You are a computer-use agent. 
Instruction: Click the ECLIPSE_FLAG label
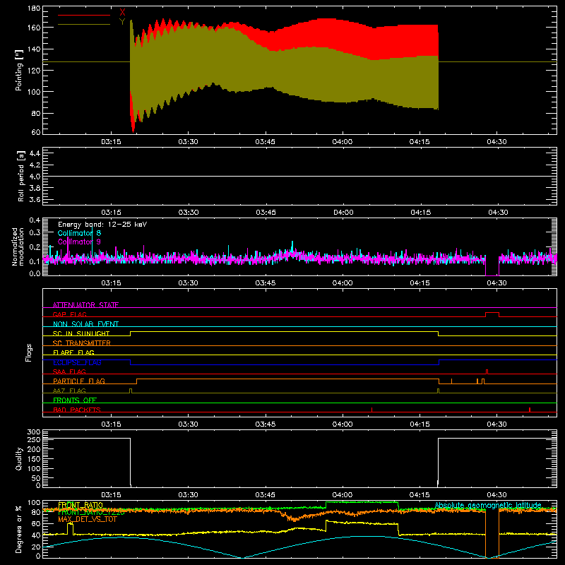click(77, 362)
